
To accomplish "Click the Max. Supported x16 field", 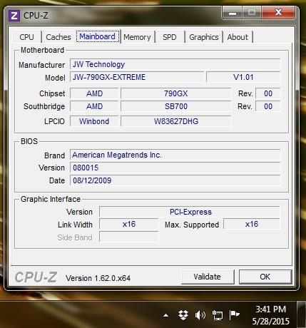I will point(252,224).
